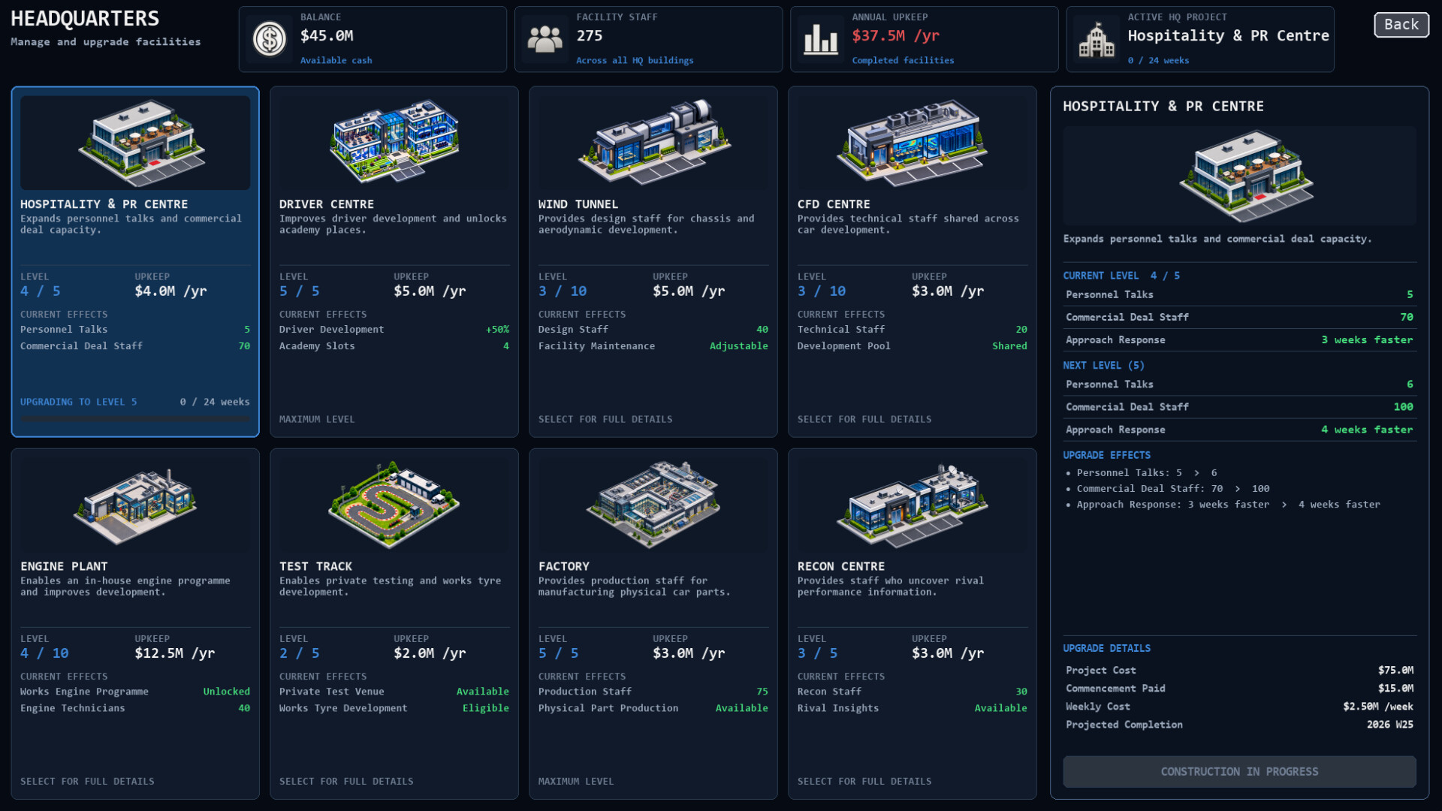Select the Test Track building image
Screen dimensions: 1442x811
[394, 505]
